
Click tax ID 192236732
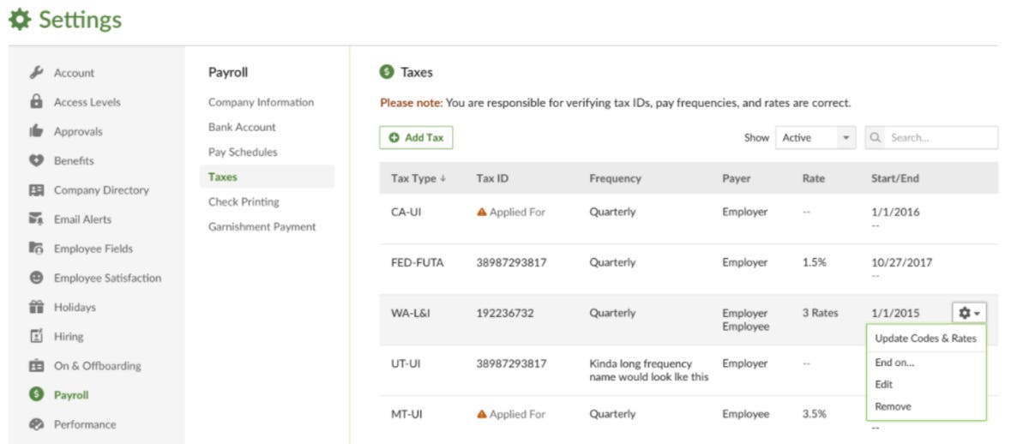(505, 314)
